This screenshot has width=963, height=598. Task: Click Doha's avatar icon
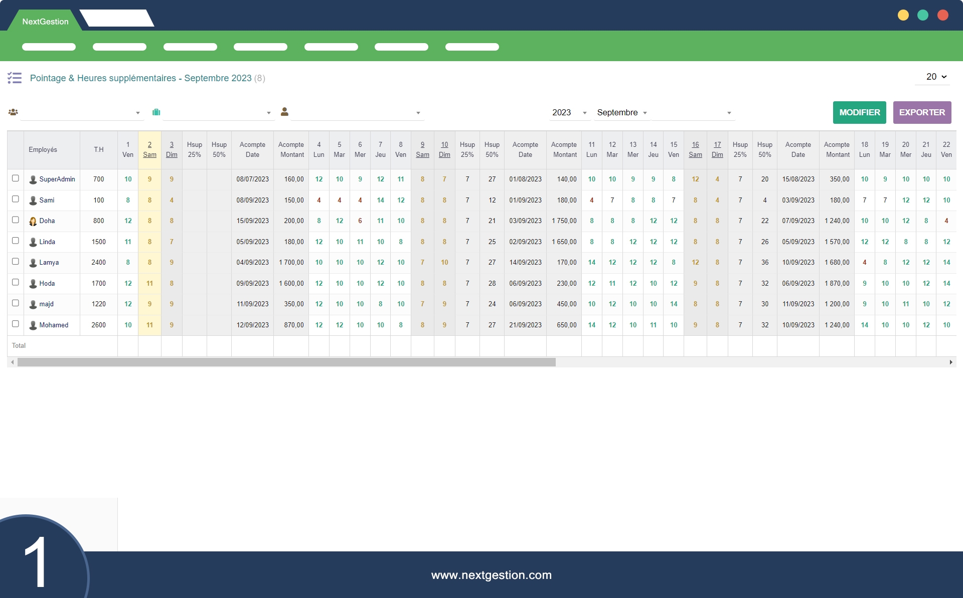(x=33, y=221)
